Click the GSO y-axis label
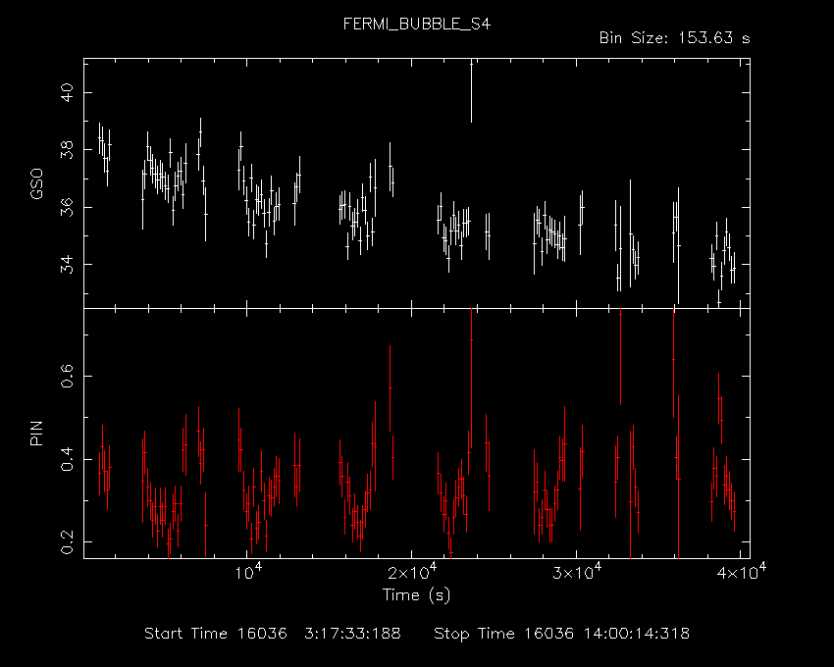The width and height of the screenshot is (834, 667). pyautogui.click(x=36, y=184)
